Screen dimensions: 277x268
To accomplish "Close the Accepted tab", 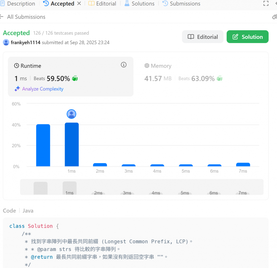I will coord(79,4).
